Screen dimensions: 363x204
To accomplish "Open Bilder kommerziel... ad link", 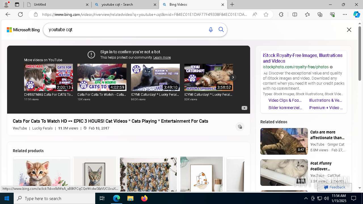I will [285, 108].
